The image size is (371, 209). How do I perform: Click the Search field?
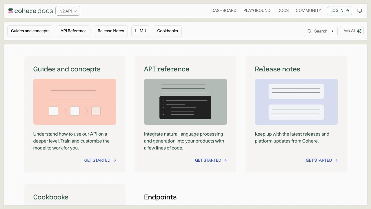tap(321, 31)
